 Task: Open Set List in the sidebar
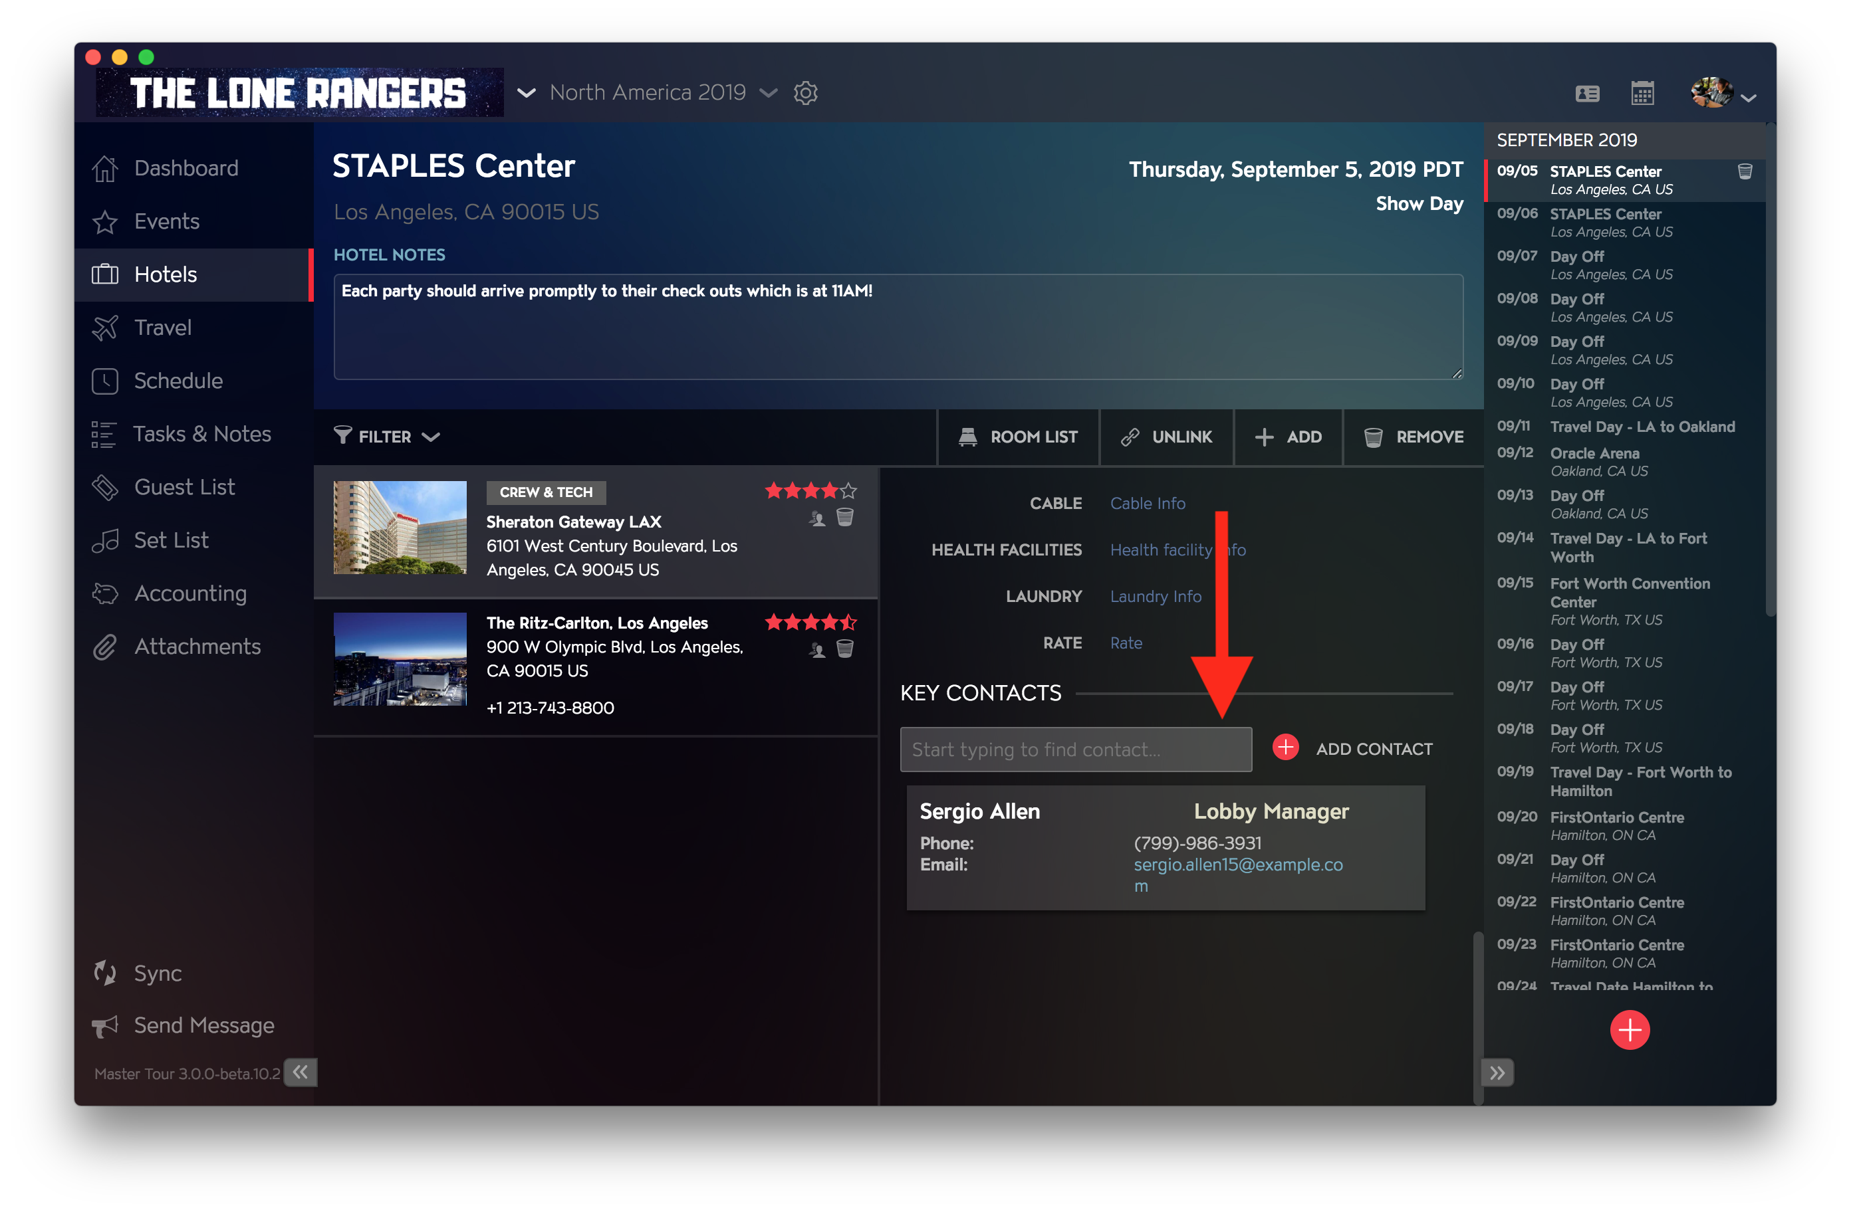pos(171,540)
